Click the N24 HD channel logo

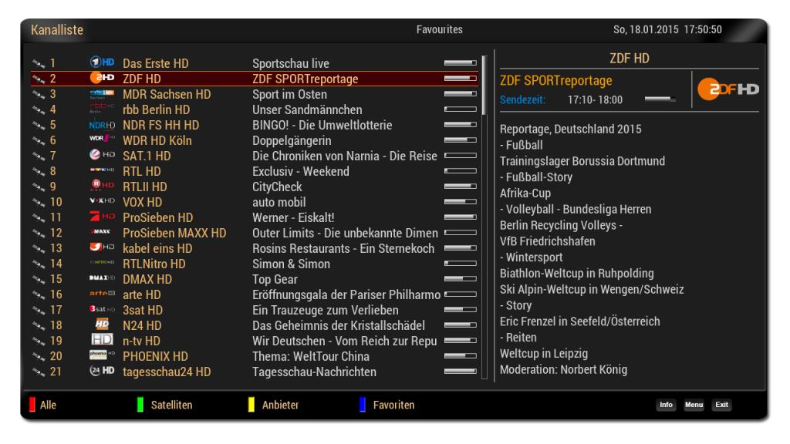tap(102, 325)
